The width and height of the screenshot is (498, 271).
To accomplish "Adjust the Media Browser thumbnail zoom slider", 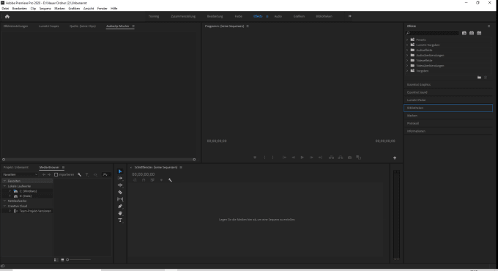I will click(x=79, y=260).
